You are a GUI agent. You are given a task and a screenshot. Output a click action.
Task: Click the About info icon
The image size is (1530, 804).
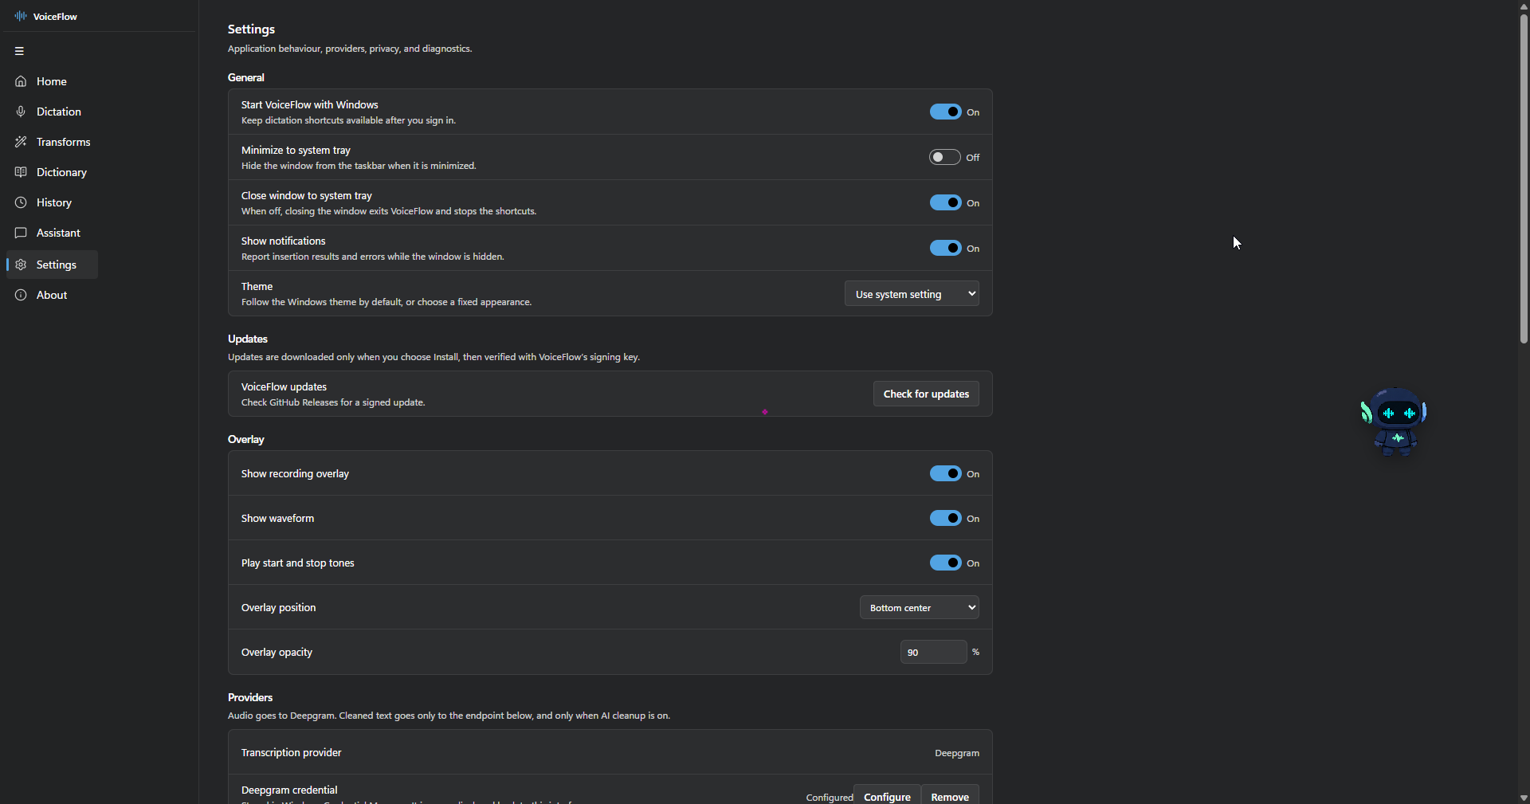point(21,295)
